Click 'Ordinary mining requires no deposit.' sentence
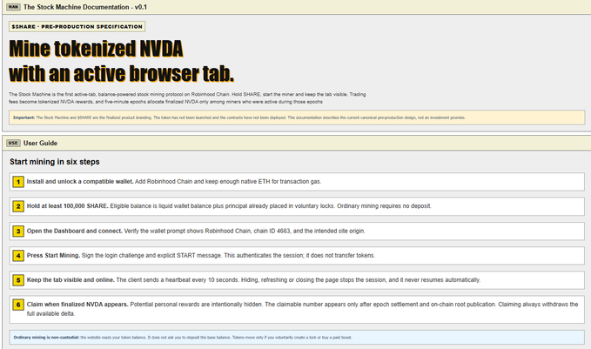591x349 pixels. (384, 205)
